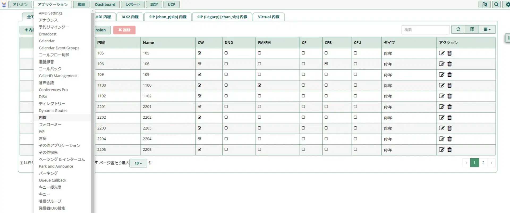Click the refresh table icon
Image resolution: width=510 pixels, height=213 pixels.
(x=458, y=29)
